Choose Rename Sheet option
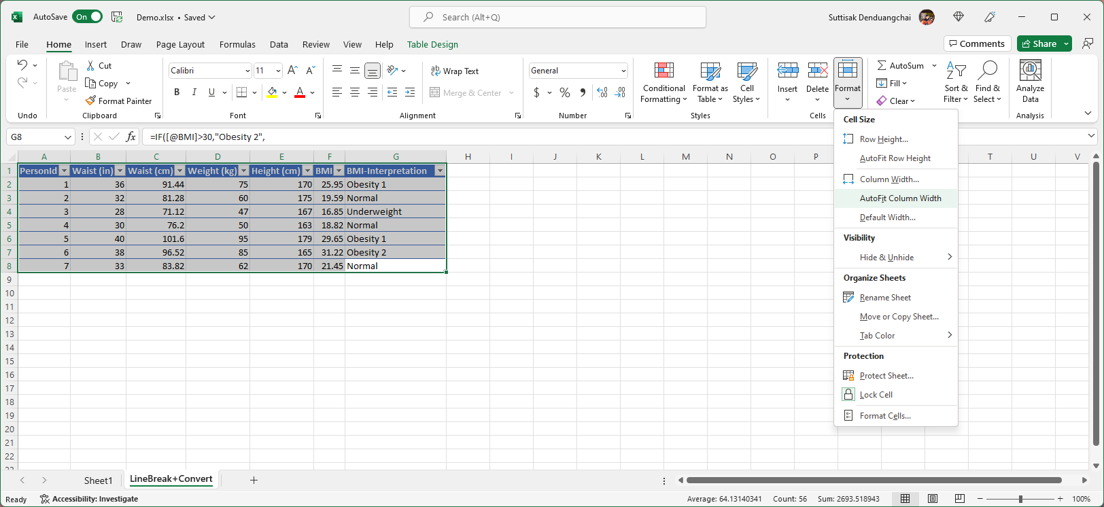This screenshot has width=1104, height=507. (896, 298)
